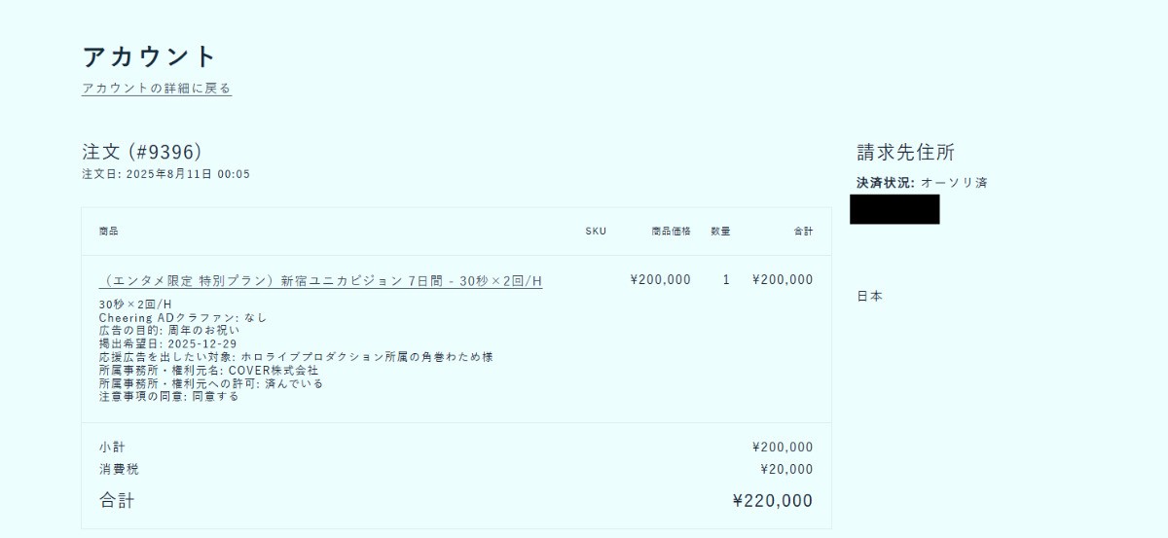Click the quantity value 1 in product row
This screenshot has width=1168, height=538.
726,280
